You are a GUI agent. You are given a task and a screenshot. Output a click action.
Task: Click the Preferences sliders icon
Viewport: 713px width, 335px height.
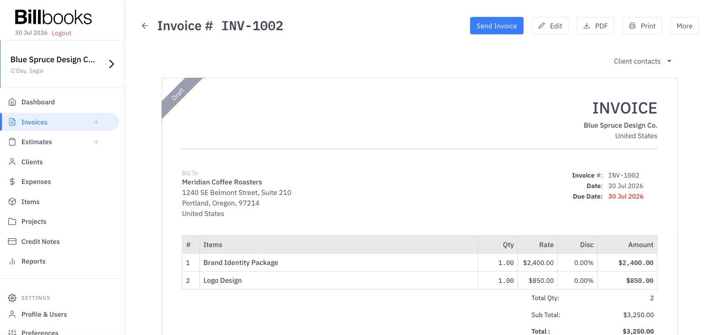point(12,332)
